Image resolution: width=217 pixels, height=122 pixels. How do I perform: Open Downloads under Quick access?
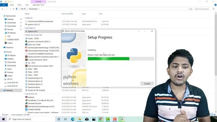[12, 23]
